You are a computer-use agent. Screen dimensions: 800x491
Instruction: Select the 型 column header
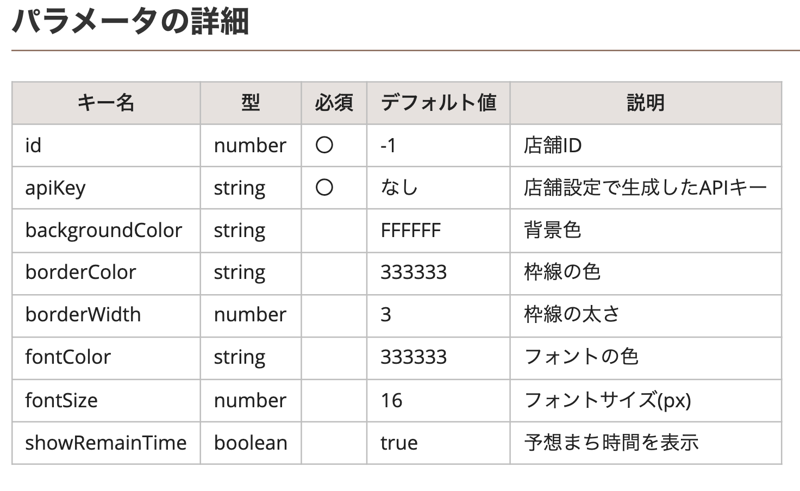(x=251, y=103)
